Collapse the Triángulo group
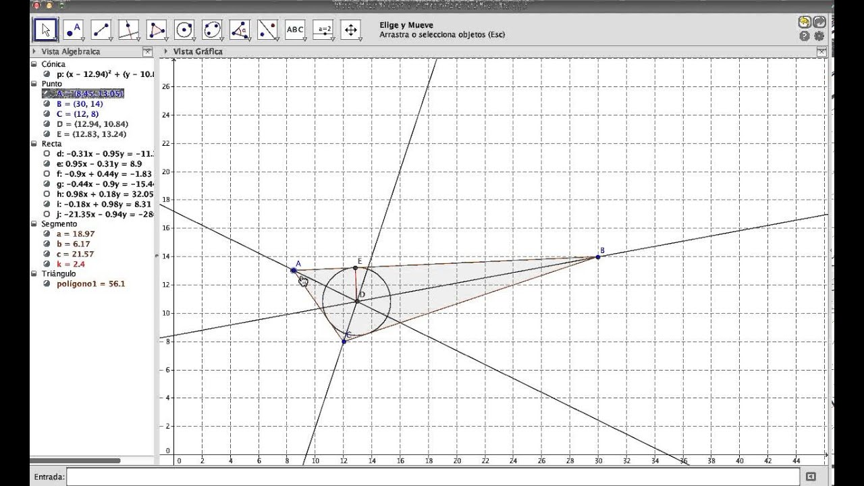The width and height of the screenshot is (864, 486). (34, 274)
